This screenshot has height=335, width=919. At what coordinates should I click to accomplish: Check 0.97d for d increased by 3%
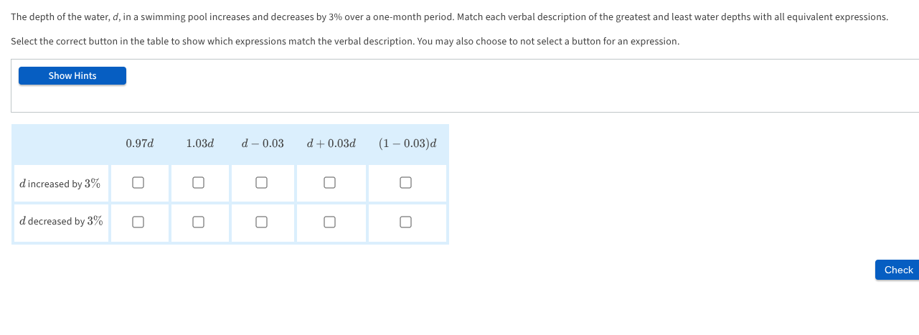pyautogui.click(x=138, y=183)
